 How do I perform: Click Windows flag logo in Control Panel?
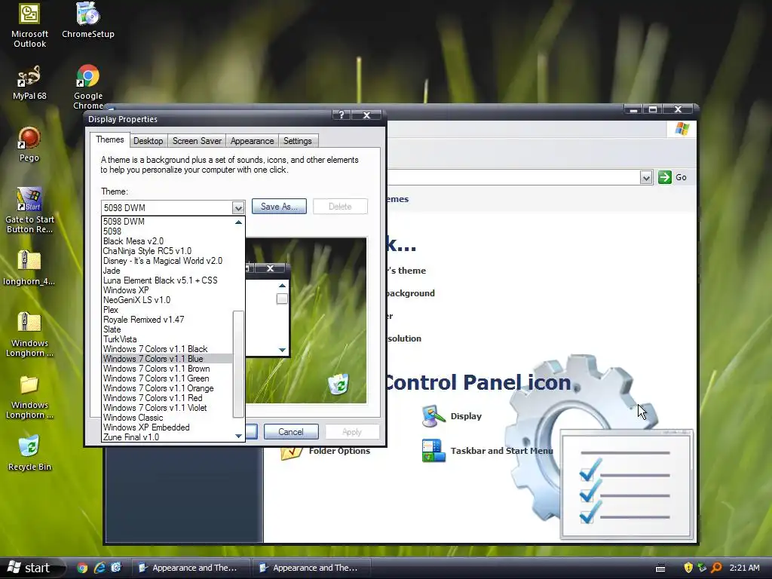pos(682,129)
